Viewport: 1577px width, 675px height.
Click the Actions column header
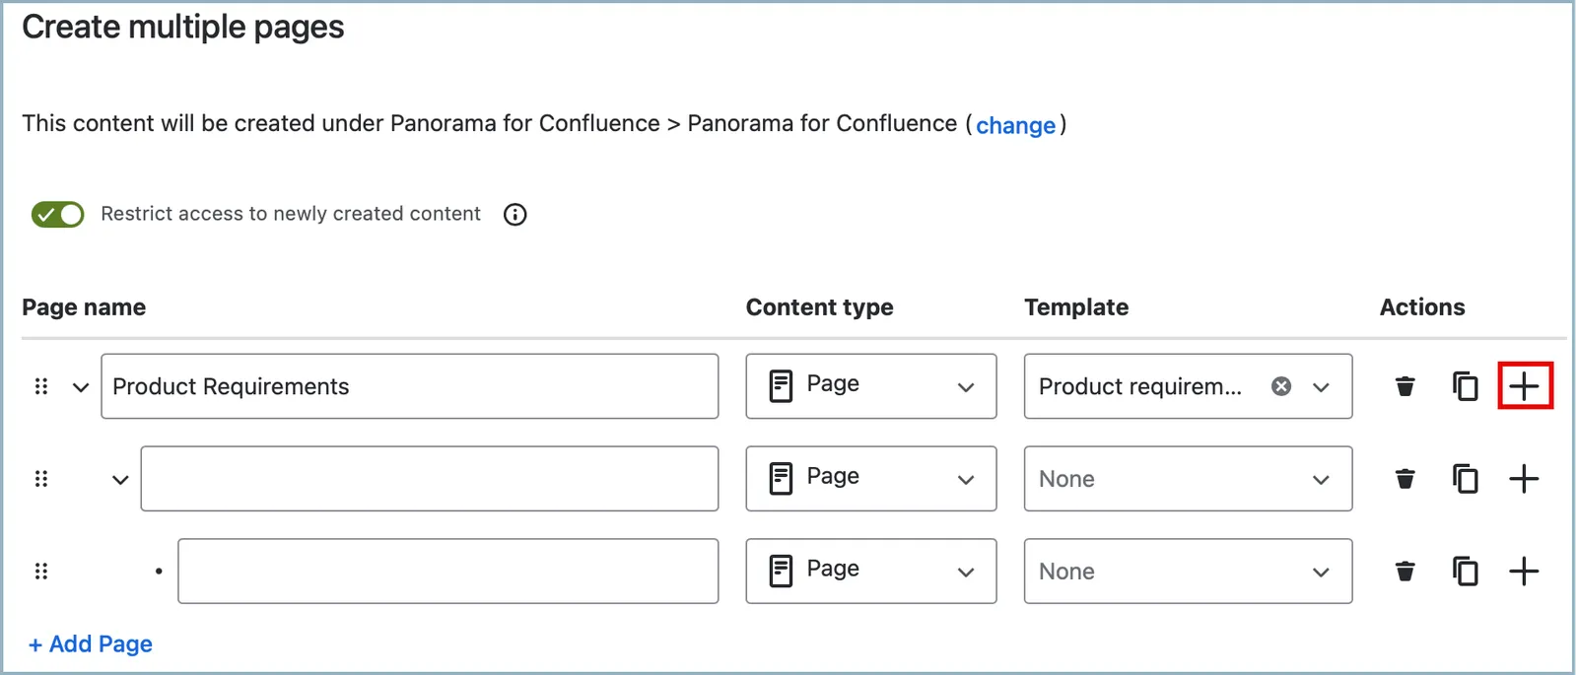(1422, 307)
